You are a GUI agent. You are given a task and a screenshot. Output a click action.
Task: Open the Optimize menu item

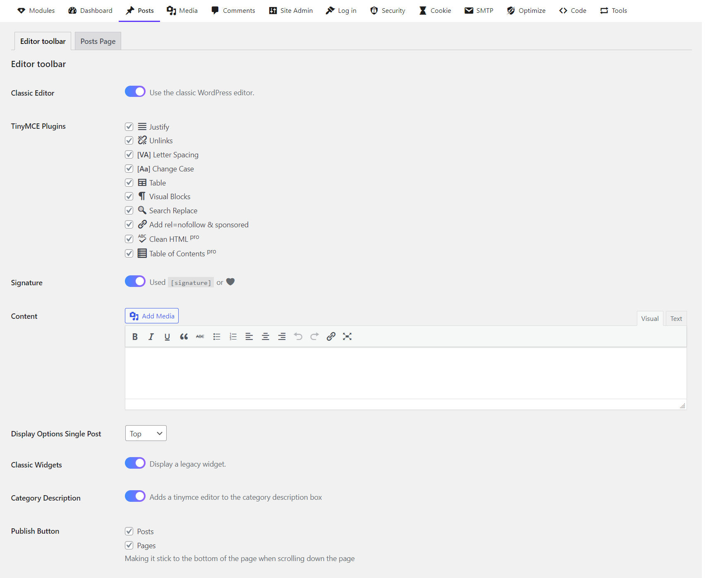[x=526, y=11]
